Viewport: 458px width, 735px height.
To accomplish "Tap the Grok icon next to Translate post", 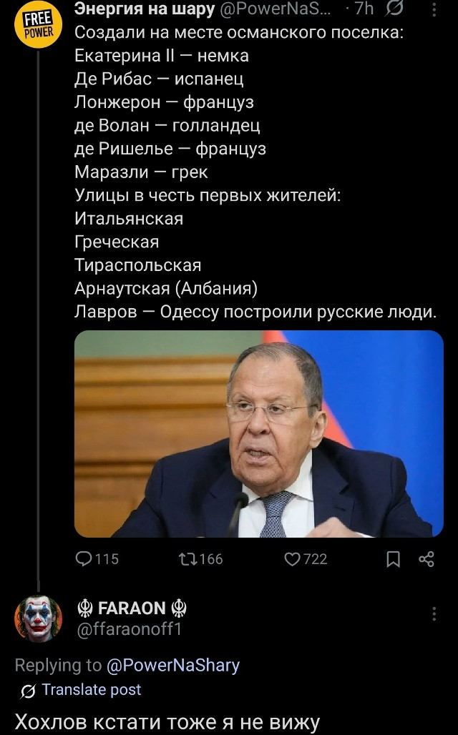I will [x=29, y=691].
